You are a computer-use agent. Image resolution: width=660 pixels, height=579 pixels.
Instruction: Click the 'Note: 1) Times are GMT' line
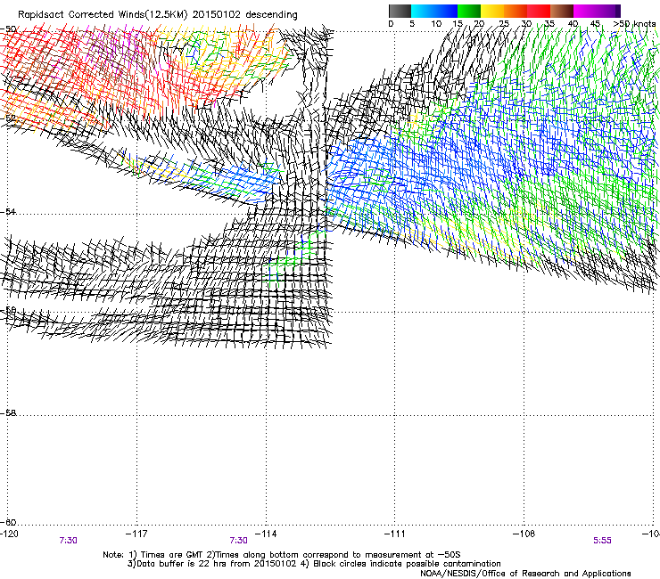282,555
